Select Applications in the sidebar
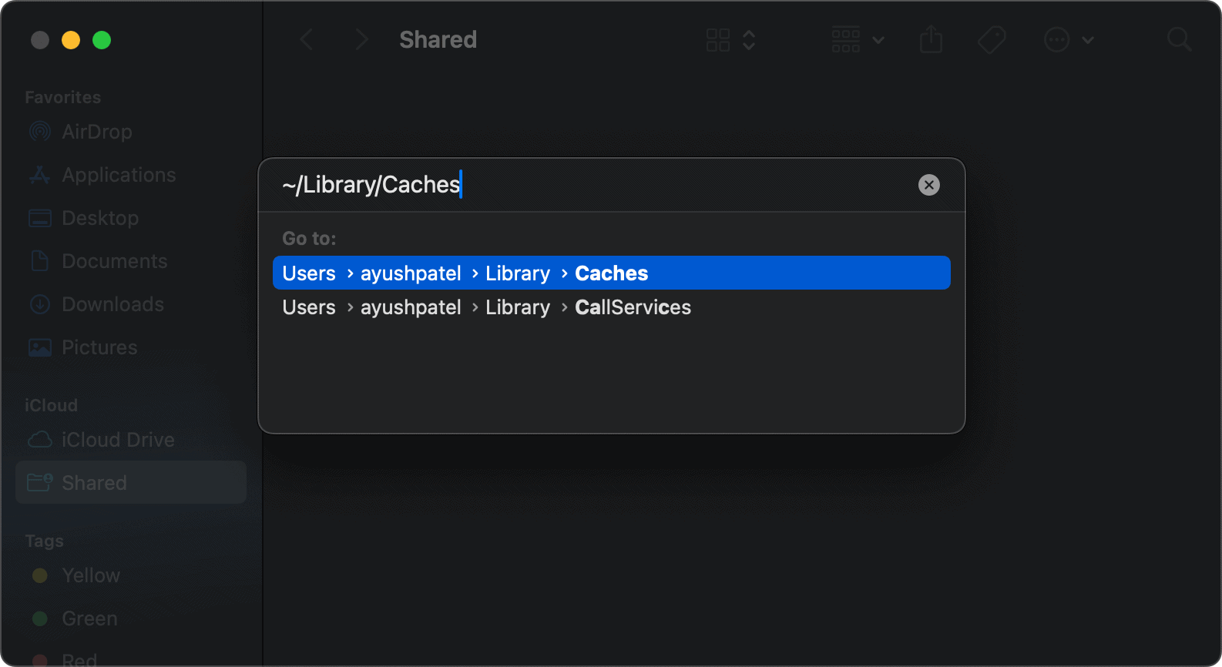The image size is (1222, 667). point(118,175)
